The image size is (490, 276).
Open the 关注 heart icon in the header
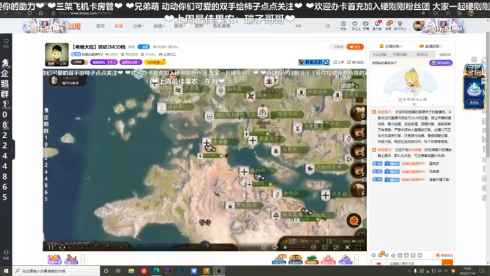[355, 26]
